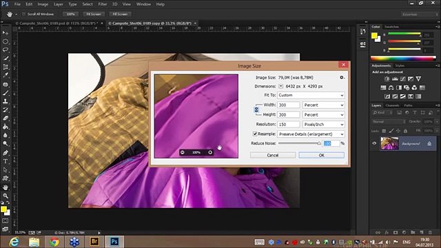The height and width of the screenshot is (248, 441).
Task: Open the Dimensions unit dropdown arrow
Action: point(280,86)
